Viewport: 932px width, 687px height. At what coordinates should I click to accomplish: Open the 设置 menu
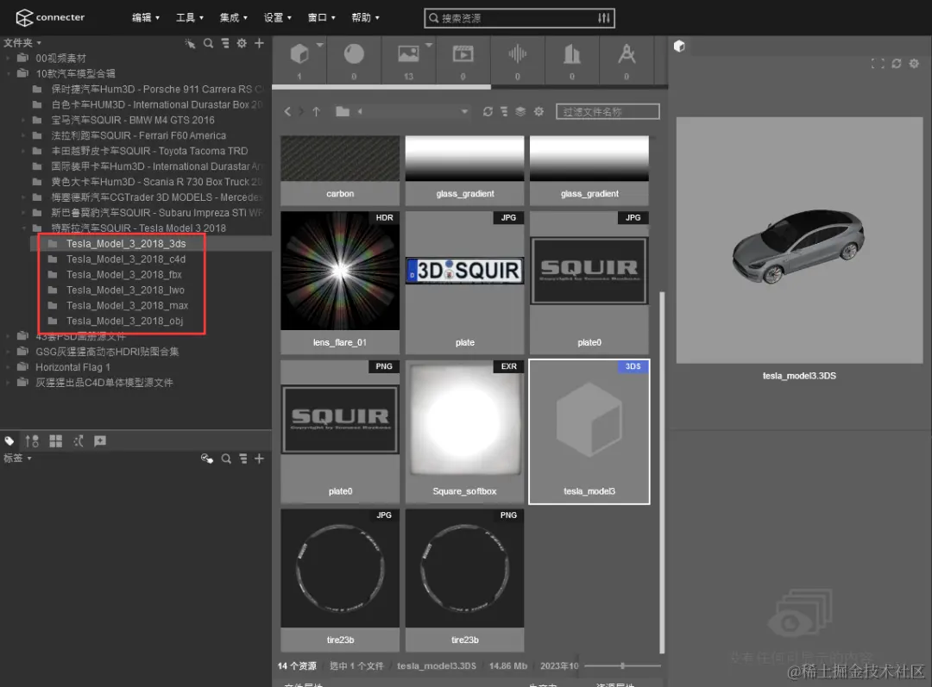[278, 18]
